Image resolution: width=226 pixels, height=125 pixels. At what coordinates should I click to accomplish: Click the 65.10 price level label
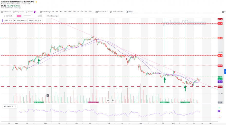[220, 38]
